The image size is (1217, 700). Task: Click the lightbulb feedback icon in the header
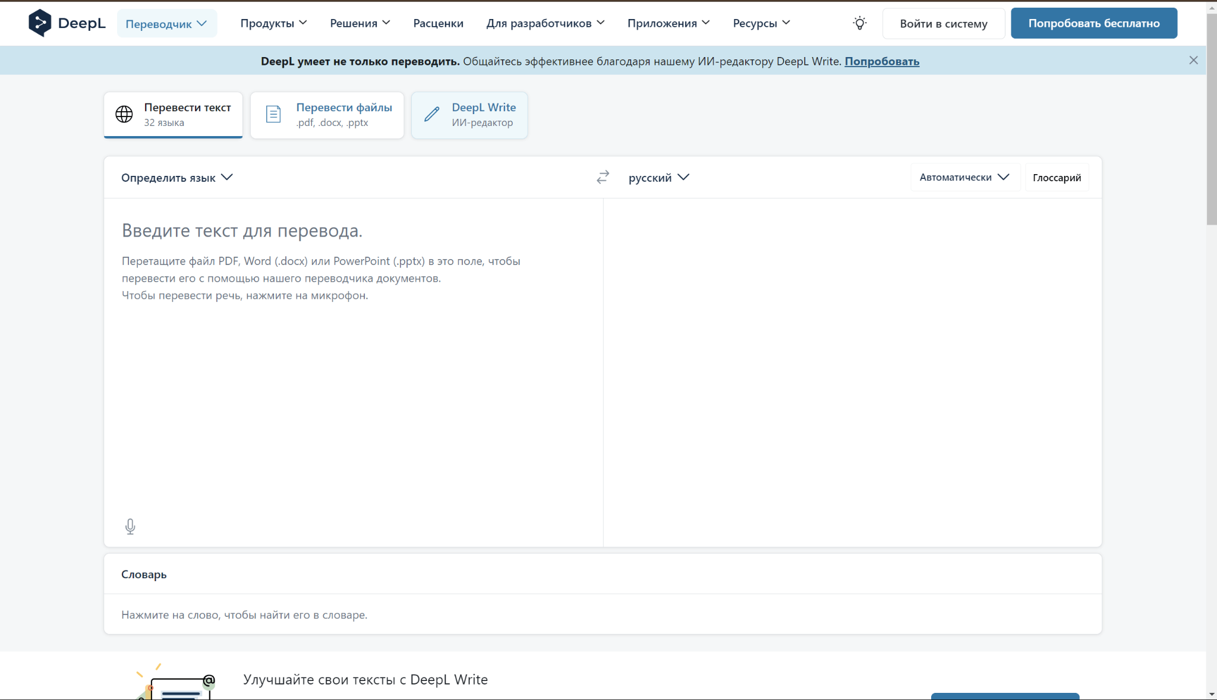coord(859,23)
